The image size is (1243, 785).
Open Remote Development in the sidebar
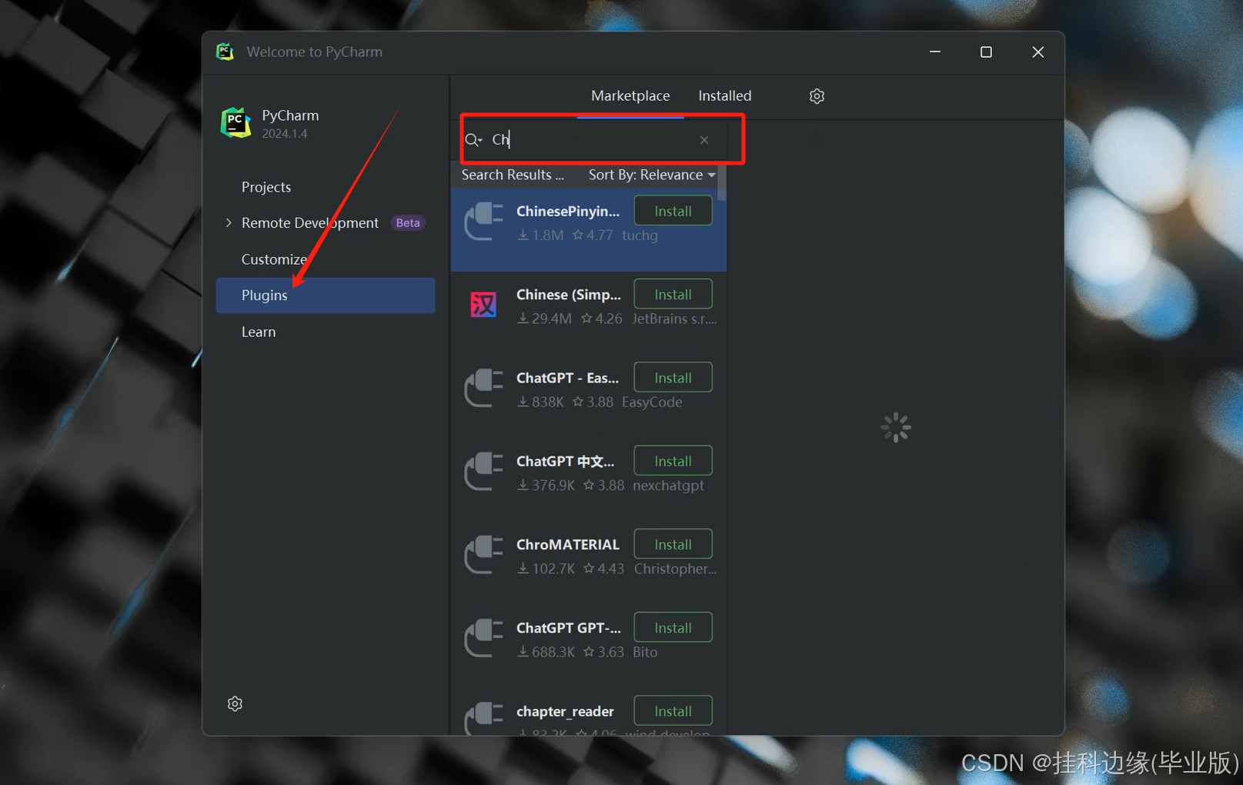(x=310, y=223)
